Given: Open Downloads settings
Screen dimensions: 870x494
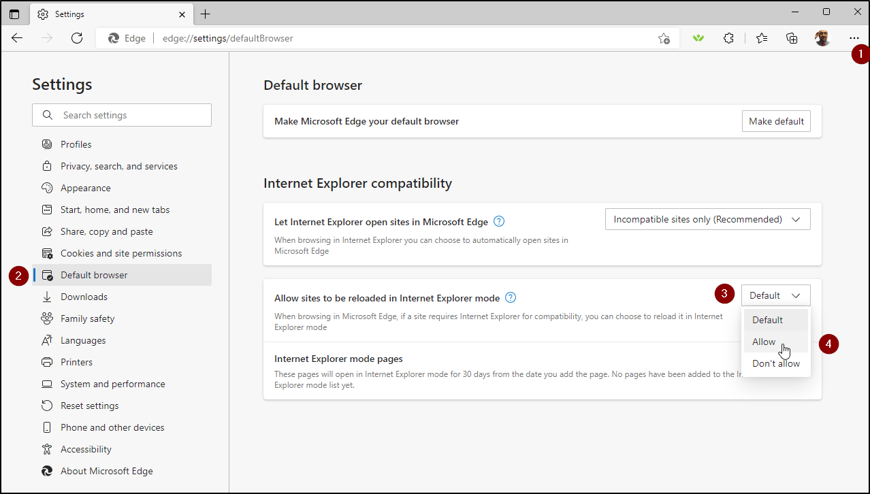Looking at the screenshot, I should [x=122, y=297].
